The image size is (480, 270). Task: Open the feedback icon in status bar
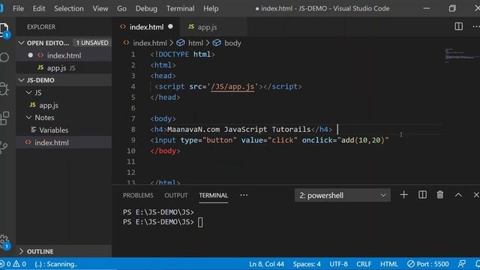pyautogui.click(x=462, y=264)
